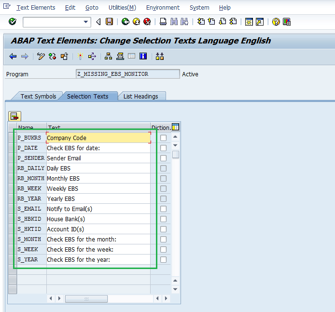Click the Find binoculars icon
Screen dimensions: 335x312
point(174,22)
